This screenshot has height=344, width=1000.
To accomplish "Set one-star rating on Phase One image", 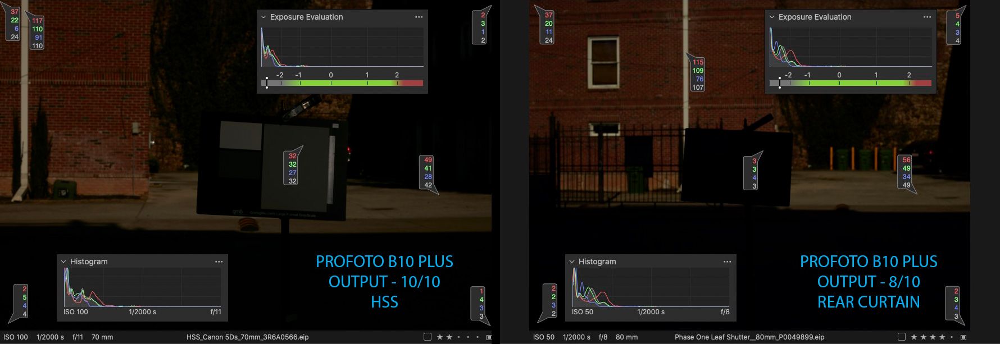I will 914,337.
